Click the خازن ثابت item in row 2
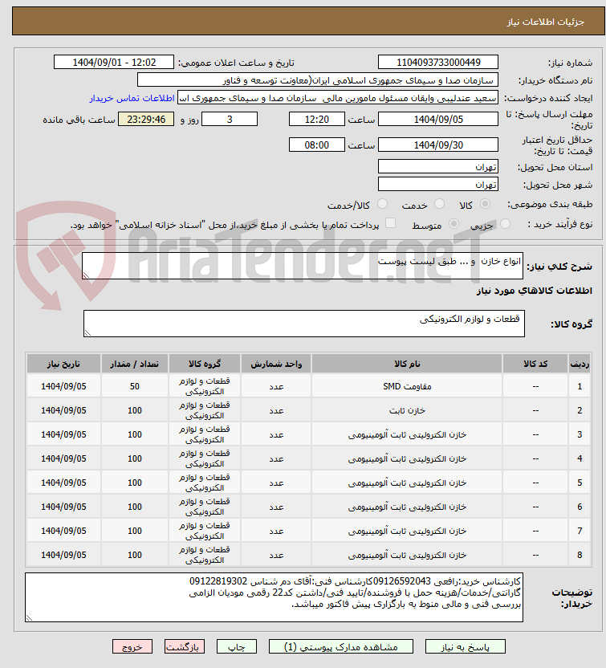606x668 pixels. pos(407,411)
